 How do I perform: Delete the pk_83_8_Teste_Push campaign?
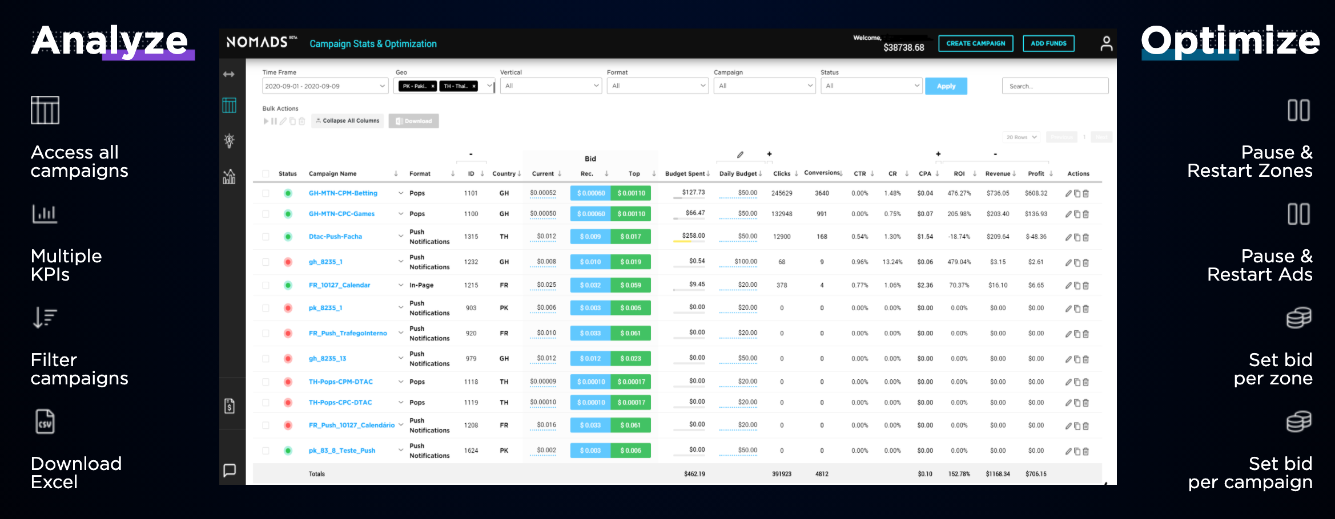(1085, 451)
